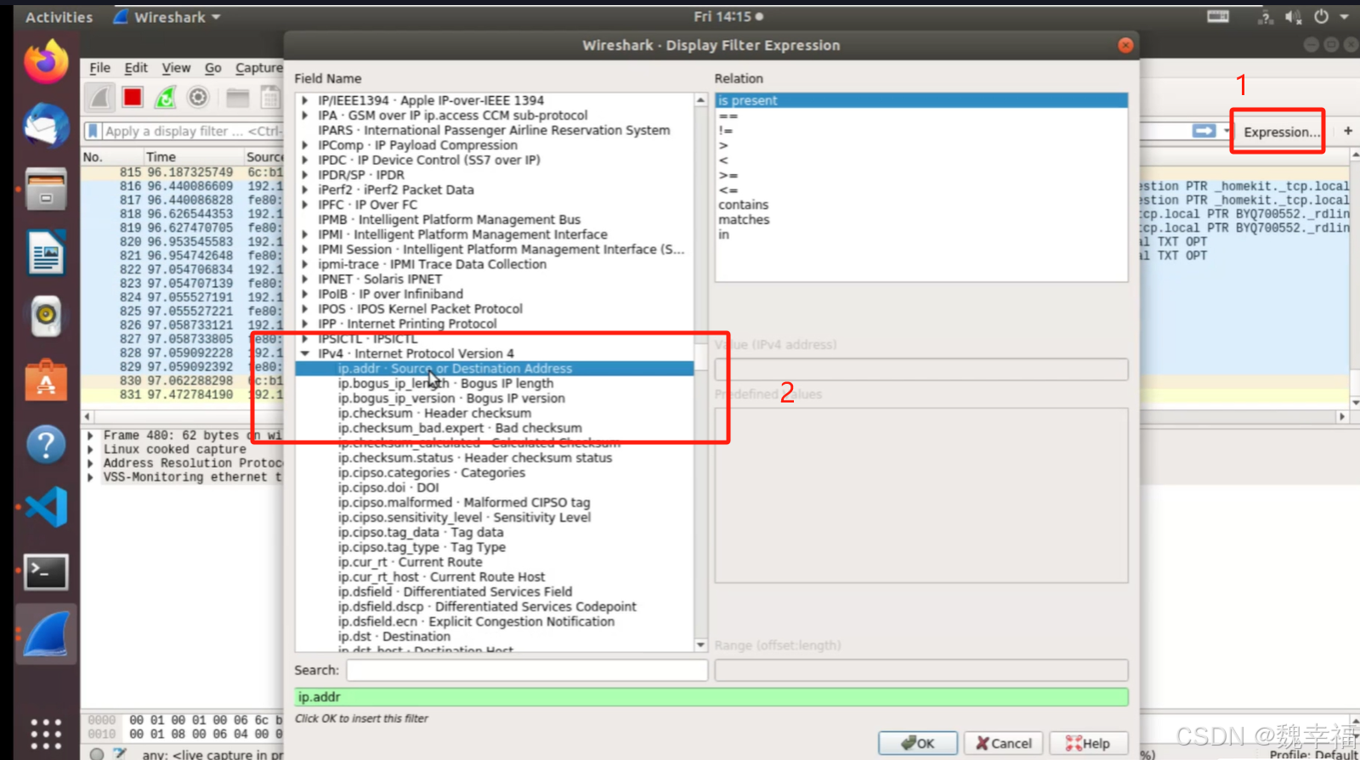Screen dimensions: 1360x760
Task: Expand the IPP Internet Printing Protocol node
Action: click(x=304, y=324)
